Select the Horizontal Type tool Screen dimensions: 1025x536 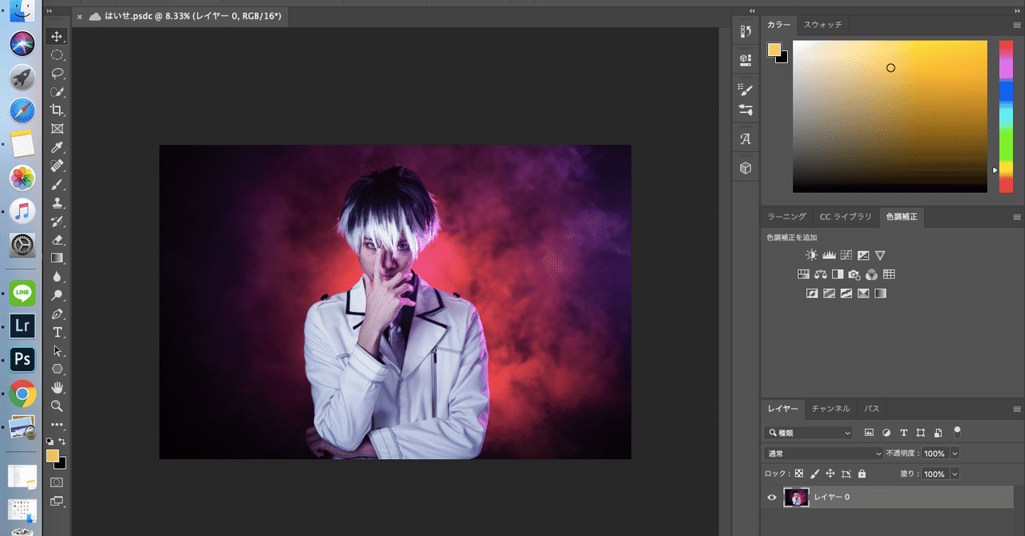coord(57,332)
